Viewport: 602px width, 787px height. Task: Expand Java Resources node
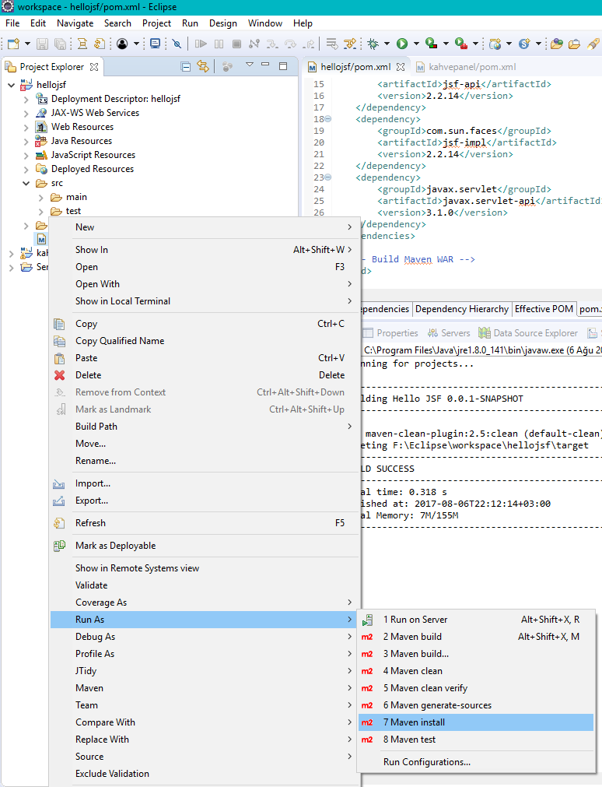click(x=26, y=142)
